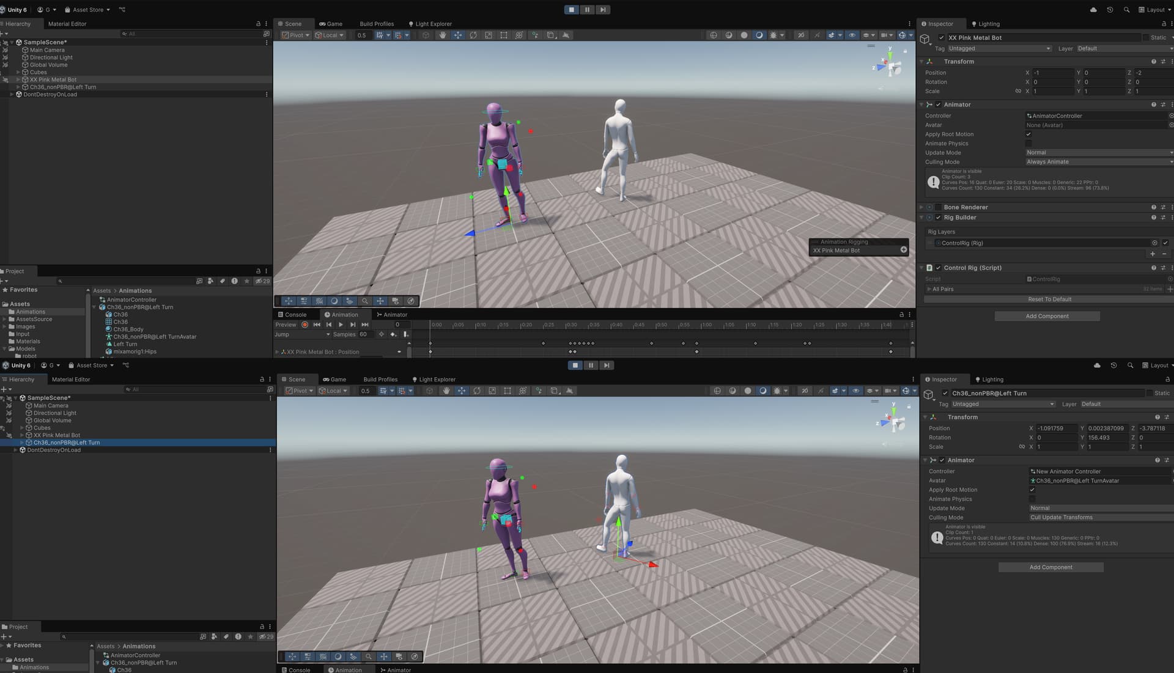The height and width of the screenshot is (673, 1174).
Task: Select the Move tool in the Scene toolbar
Action: (x=458, y=35)
